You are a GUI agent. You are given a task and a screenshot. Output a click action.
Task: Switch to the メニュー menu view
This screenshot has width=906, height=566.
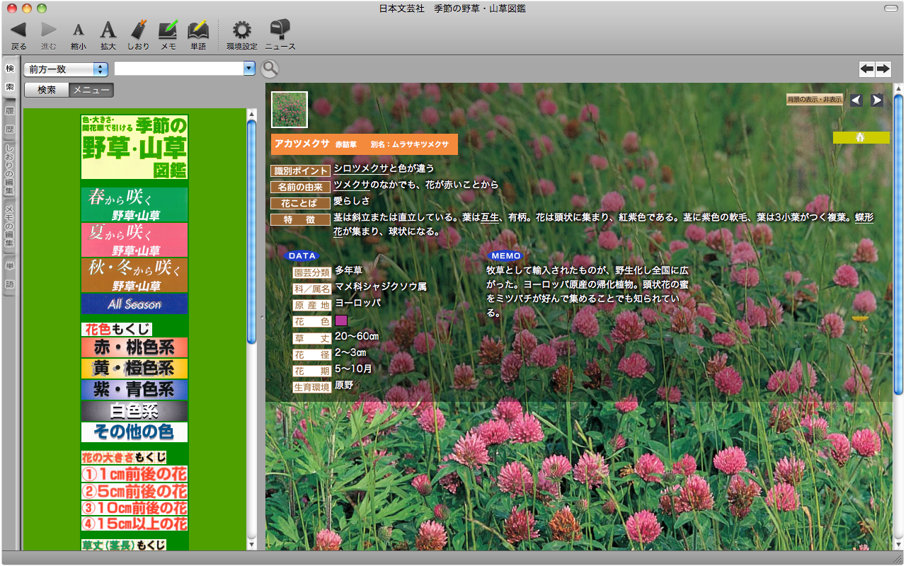click(91, 90)
